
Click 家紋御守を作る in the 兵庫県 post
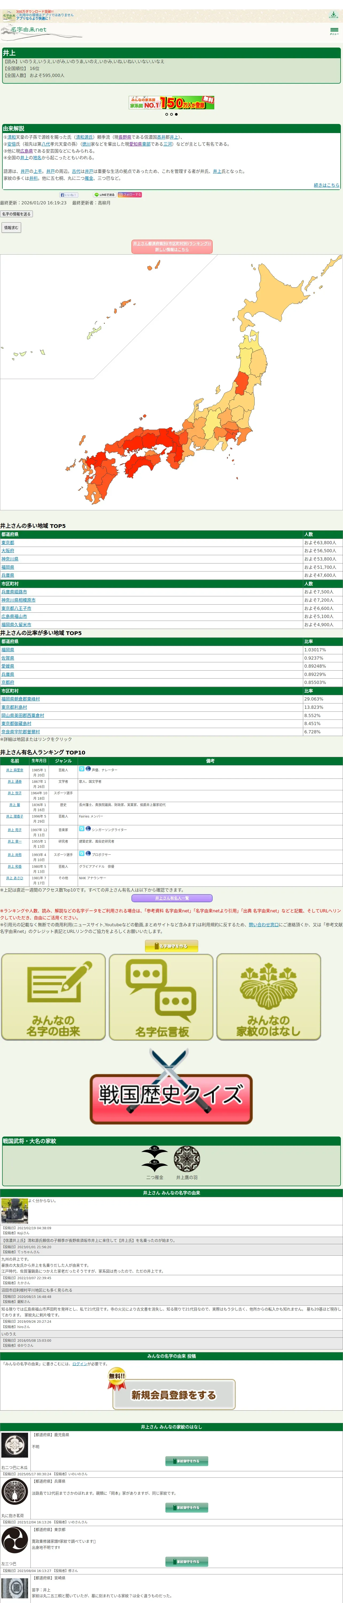[x=187, y=1508]
